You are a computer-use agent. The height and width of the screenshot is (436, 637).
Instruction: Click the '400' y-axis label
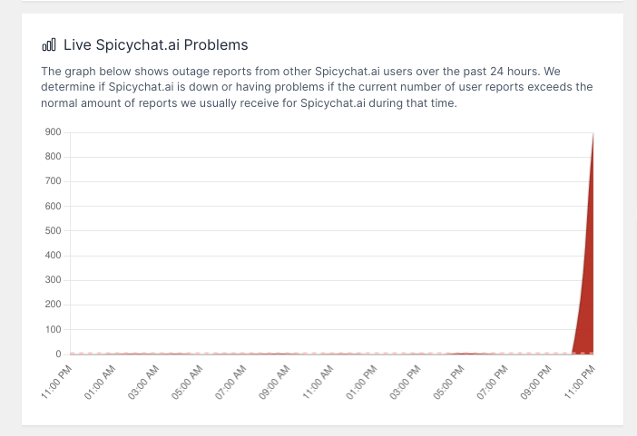point(54,256)
